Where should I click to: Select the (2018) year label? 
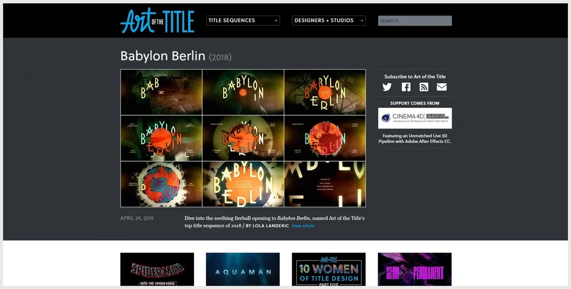(x=220, y=57)
